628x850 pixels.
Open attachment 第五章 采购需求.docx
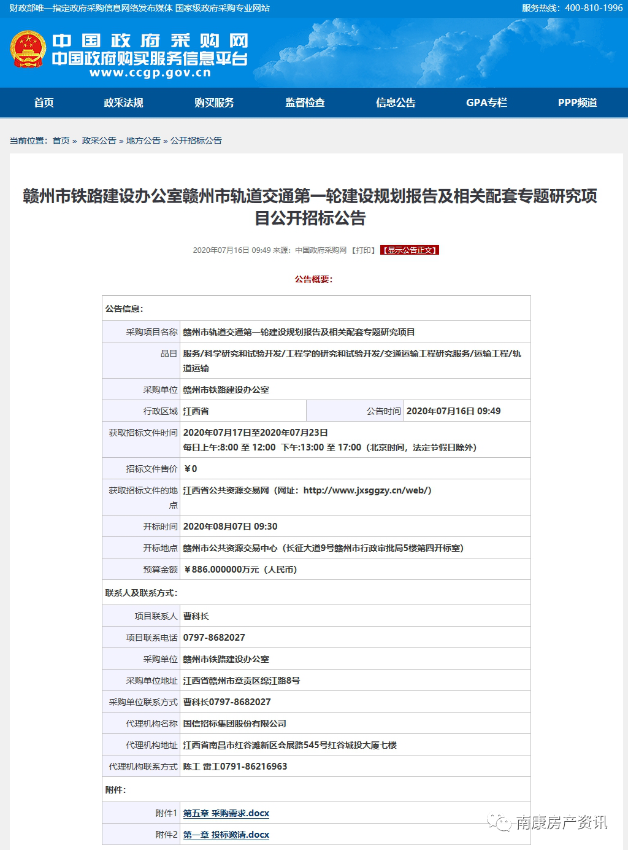pyautogui.click(x=226, y=813)
